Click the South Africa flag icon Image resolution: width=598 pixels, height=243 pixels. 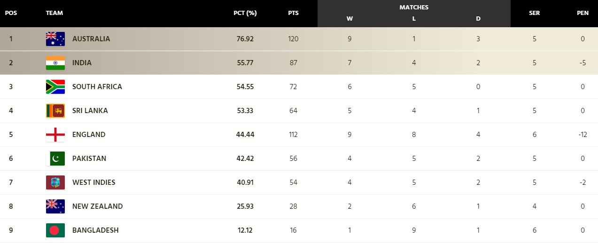(55, 87)
